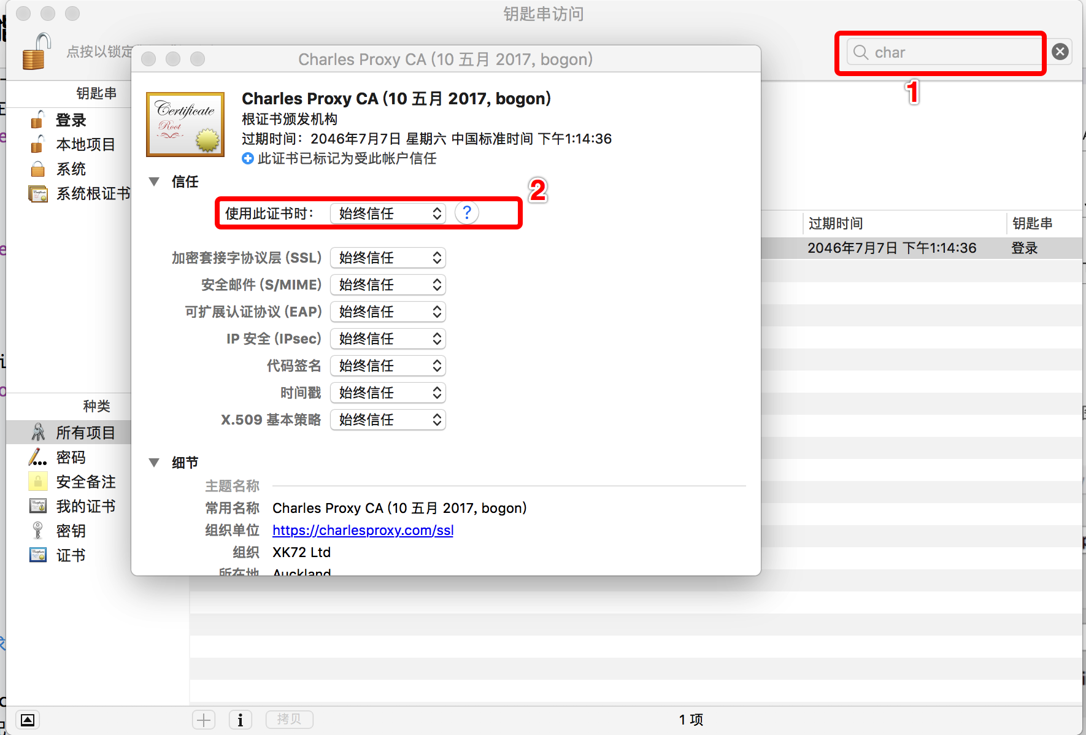The width and height of the screenshot is (1086, 735).
Task: Show the 证书 category
Action: 71,555
